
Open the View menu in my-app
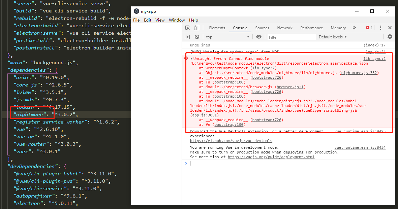point(160,20)
